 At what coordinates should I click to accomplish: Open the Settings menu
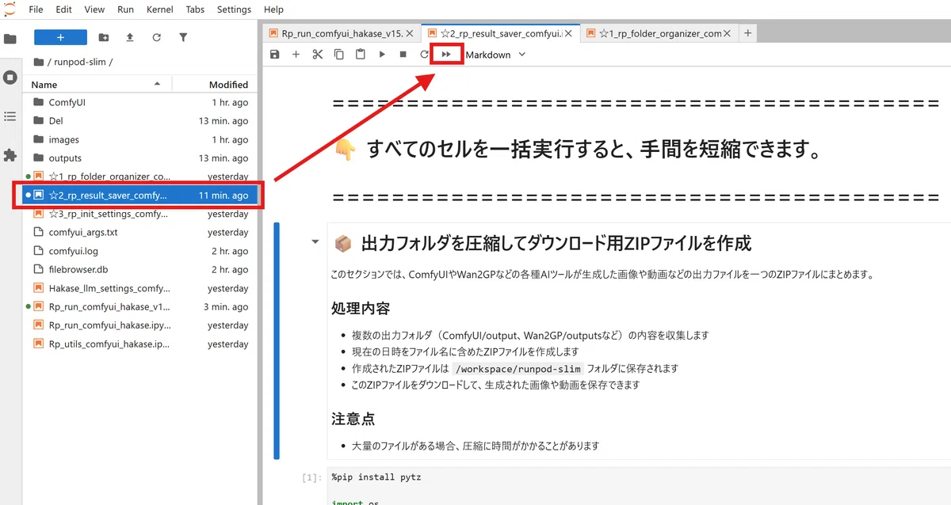pos(234,9)
